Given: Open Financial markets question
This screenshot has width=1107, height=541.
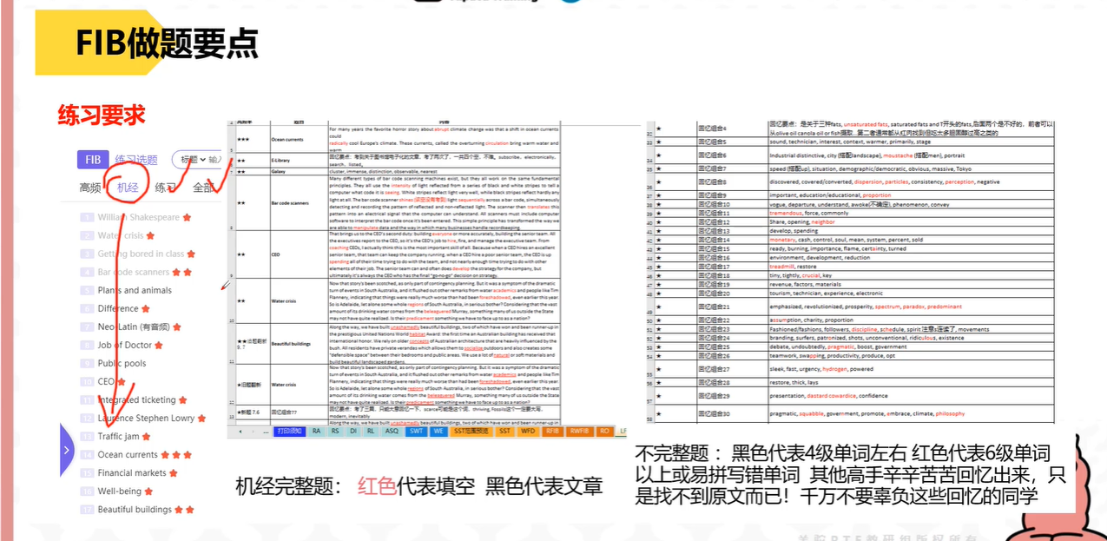Looking at the screenshot, I should pos(131,472).
